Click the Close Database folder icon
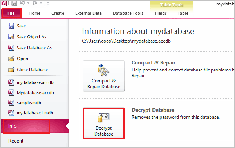Screen dimensions: 235x148 [11, 70]
